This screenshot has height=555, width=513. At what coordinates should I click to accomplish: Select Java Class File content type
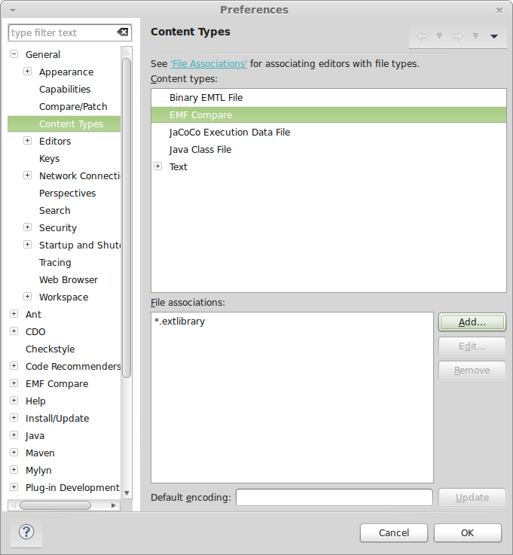pyautogui.click(x=200, y=149)
